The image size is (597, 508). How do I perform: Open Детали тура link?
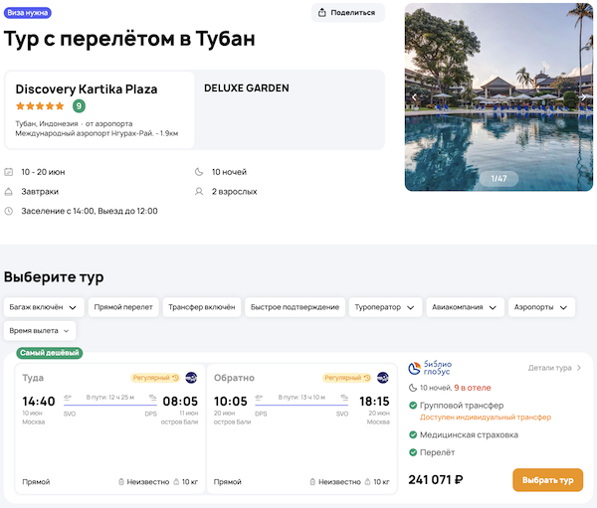[x=555, y=368]
